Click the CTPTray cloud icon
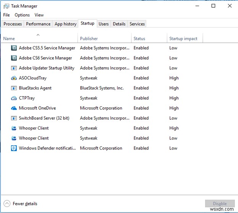The width and height of the screenshot is (238, 213). (14, 98)
